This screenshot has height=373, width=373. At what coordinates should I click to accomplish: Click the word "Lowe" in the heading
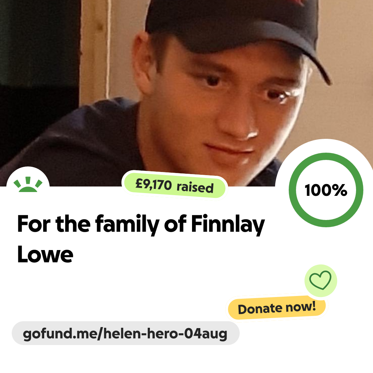coord(45,255)
